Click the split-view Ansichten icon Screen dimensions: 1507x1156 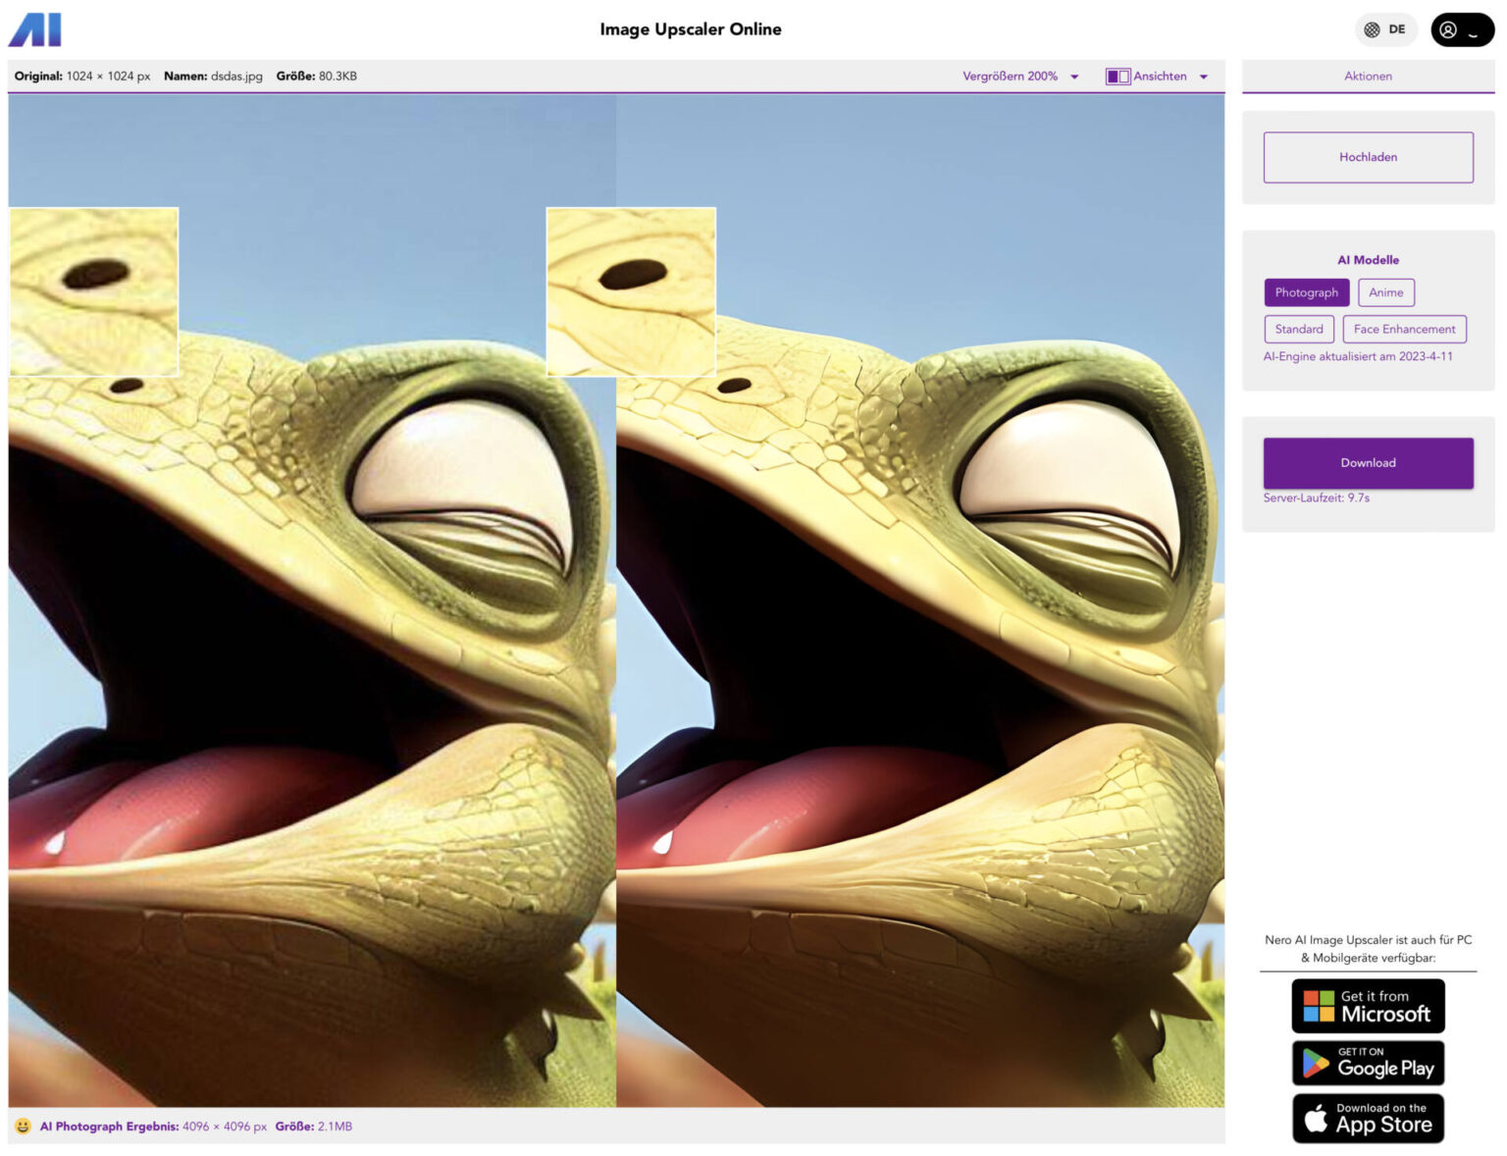tap(1120, 77)
